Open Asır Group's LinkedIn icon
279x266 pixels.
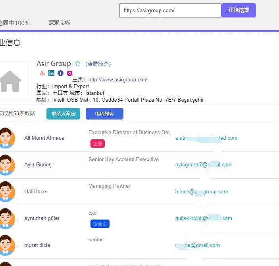[x=52, y=73]
